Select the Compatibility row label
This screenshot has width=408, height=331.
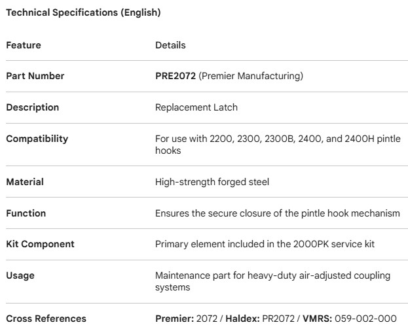point(37,139)
